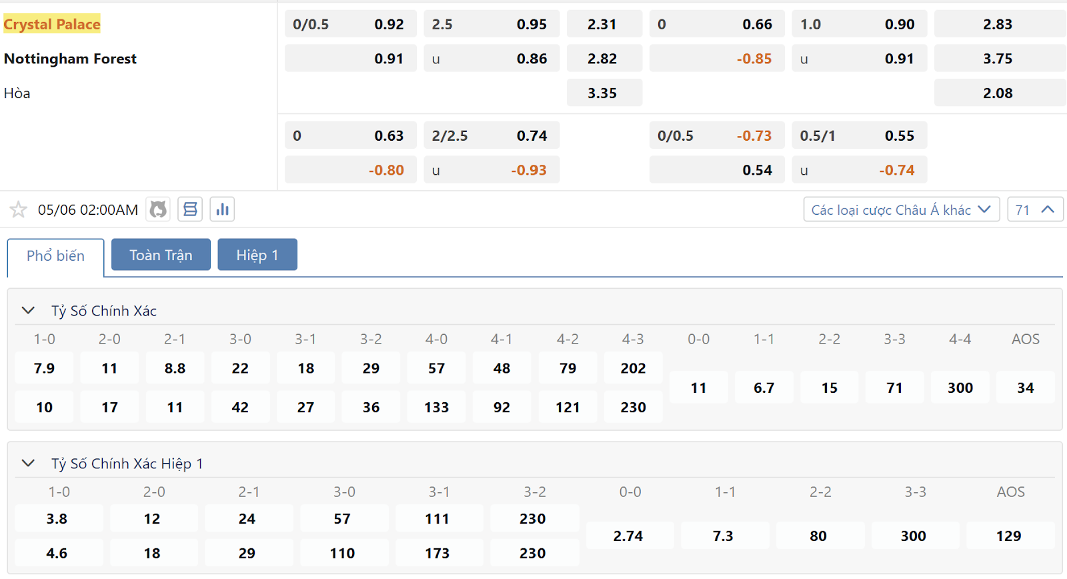The height and width of the screenshot is (579, 1067).
Task: Select the Crystal Palace team name
Action: click(x=52, y=24)
